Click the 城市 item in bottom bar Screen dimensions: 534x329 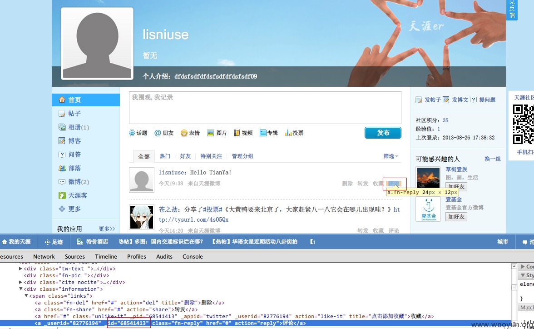(x=503, y=242)
